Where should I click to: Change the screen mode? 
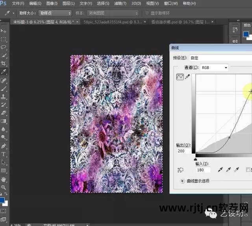[x=4, y=219]
